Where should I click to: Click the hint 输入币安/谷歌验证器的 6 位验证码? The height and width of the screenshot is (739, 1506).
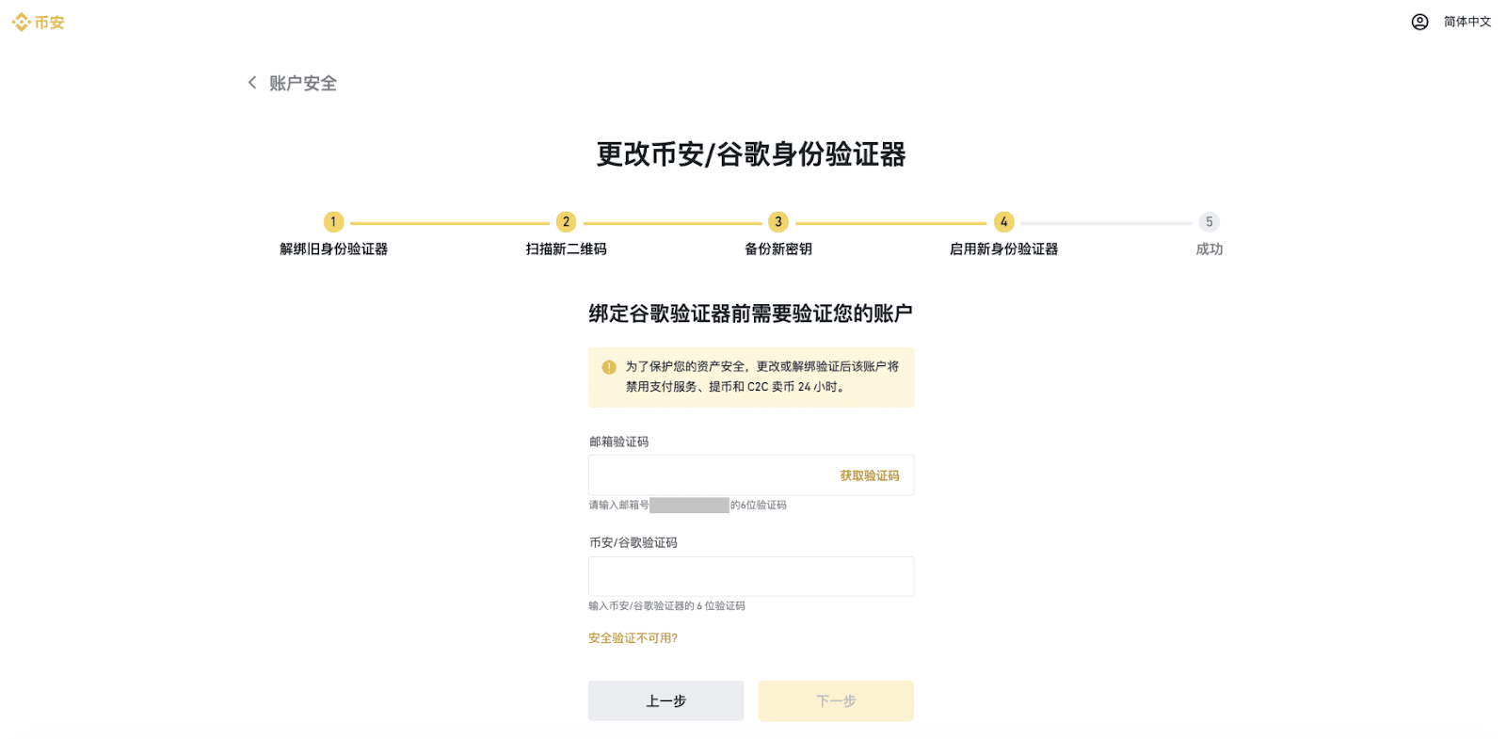click(x=666, y=606)
